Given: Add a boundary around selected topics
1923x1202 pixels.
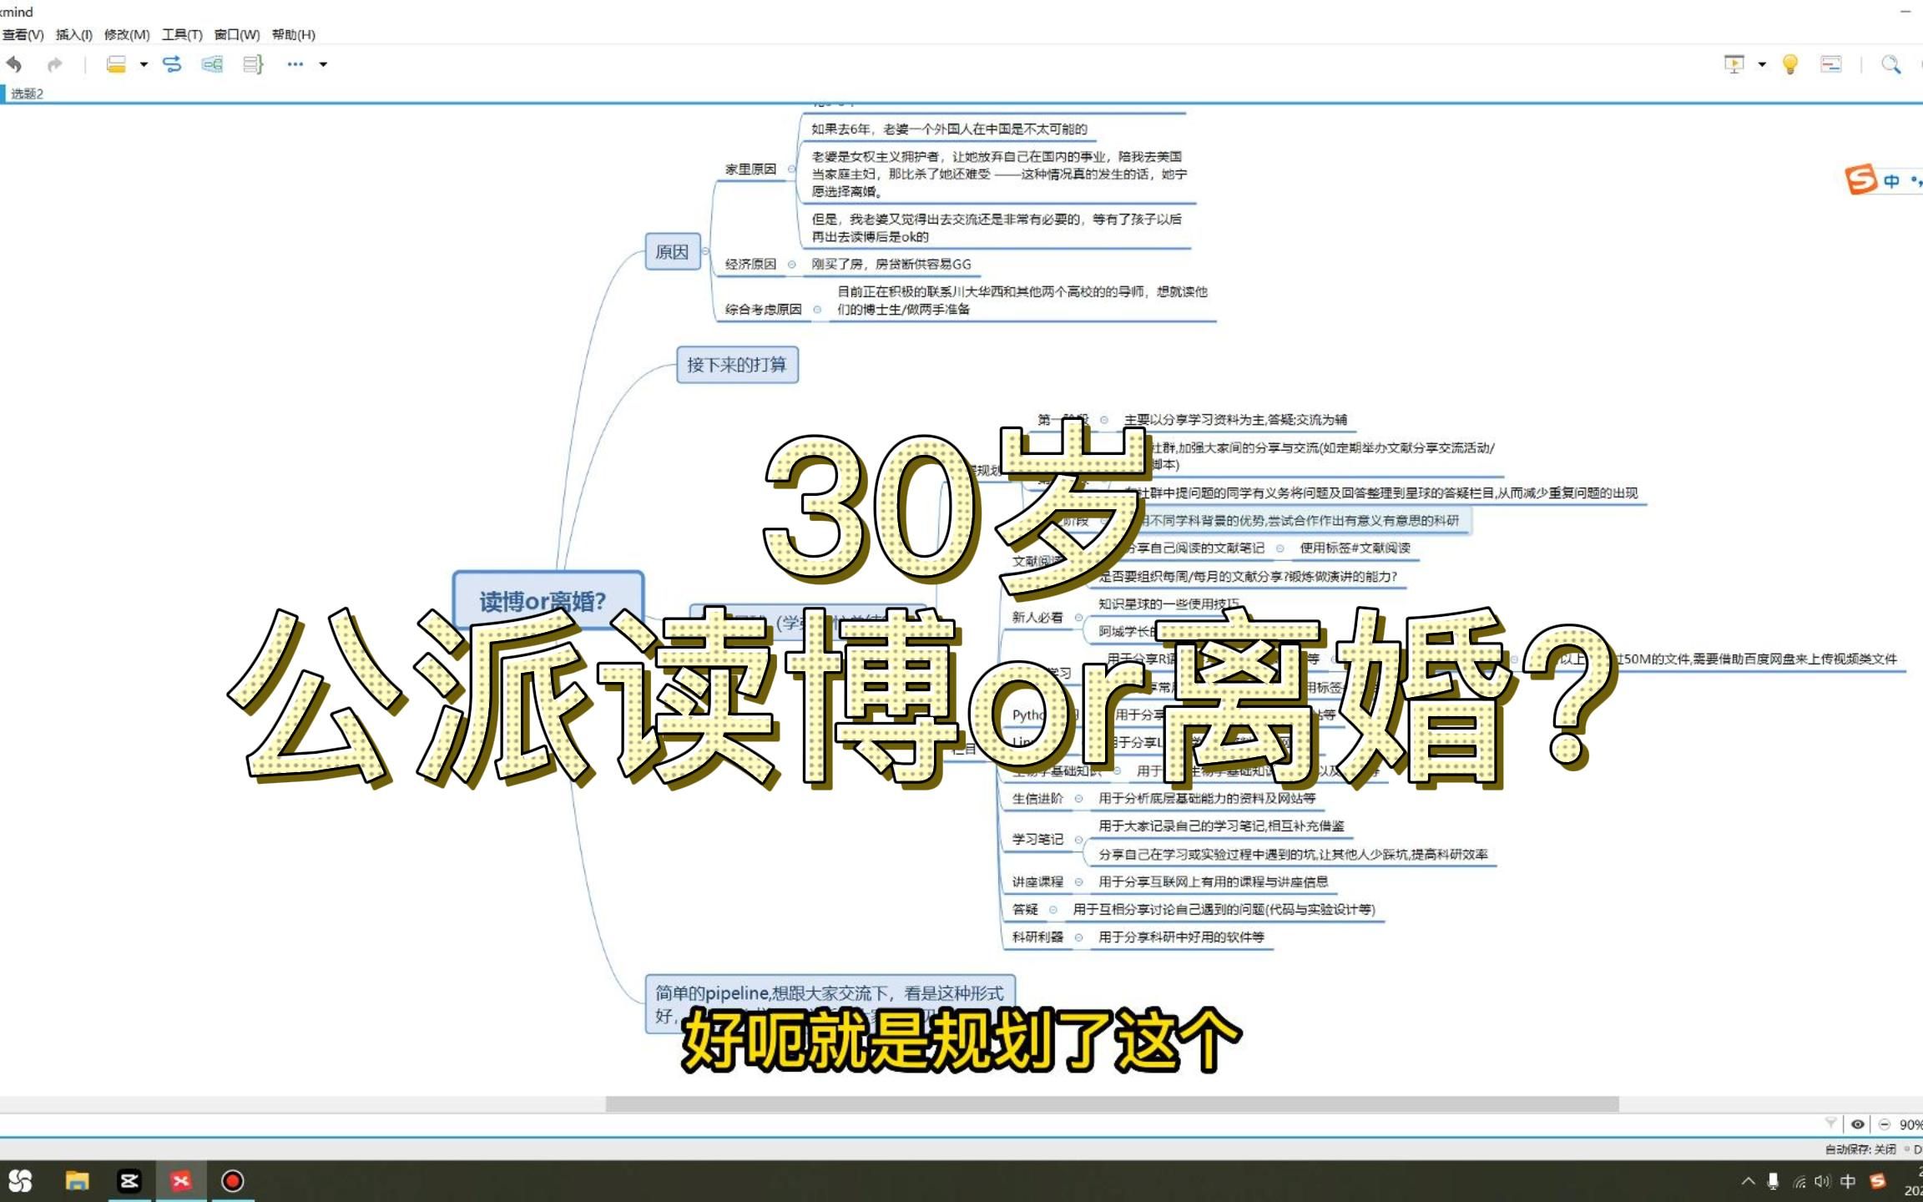Looking at the screenshot, I should pos(212,64).
